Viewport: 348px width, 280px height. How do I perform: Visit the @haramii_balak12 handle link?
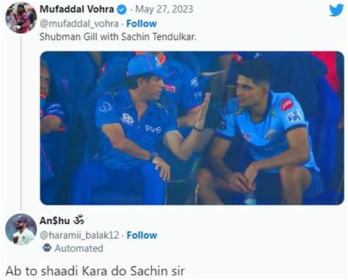point(79,235)
